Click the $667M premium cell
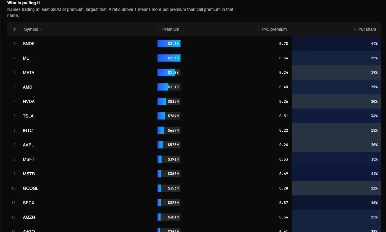This screenshot has width=386, height=232. coord(169,130)
